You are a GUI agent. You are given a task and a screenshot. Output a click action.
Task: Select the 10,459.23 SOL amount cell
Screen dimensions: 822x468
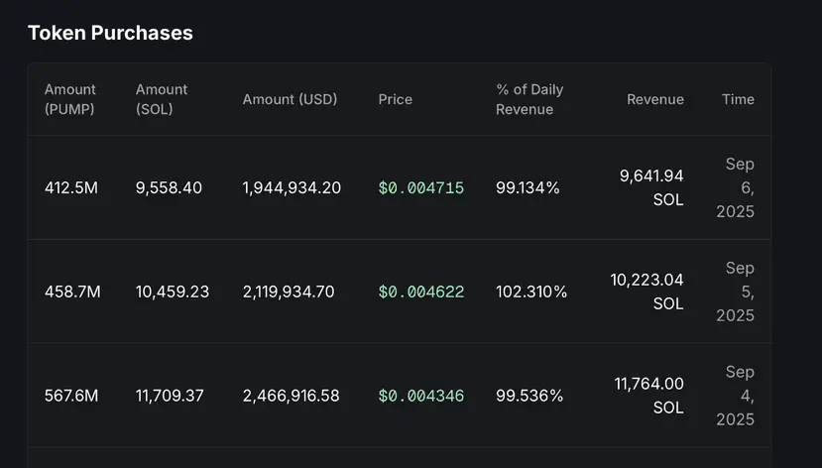(x=173, y=292)
